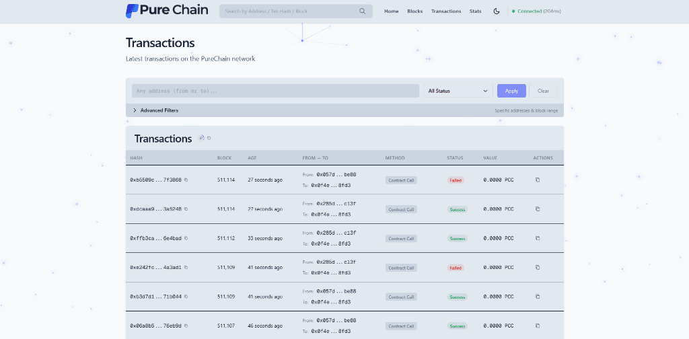
Task: Click the Actions column icon for transaction 0xb5509c...7f3868
Action: 538,180
